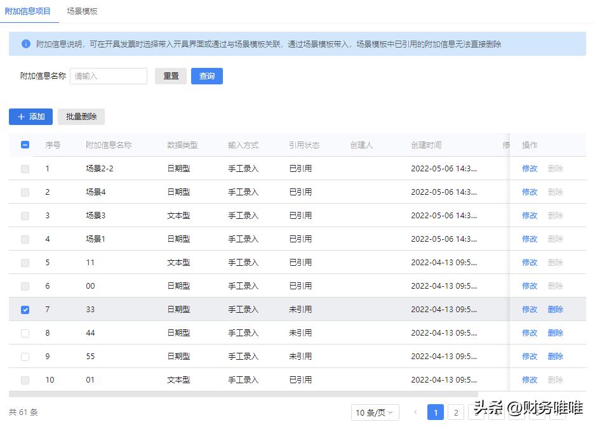This screenshot has height=427, width=595.
Task: Click the 请输入 name input field
Action: click(x=108, y=76)
